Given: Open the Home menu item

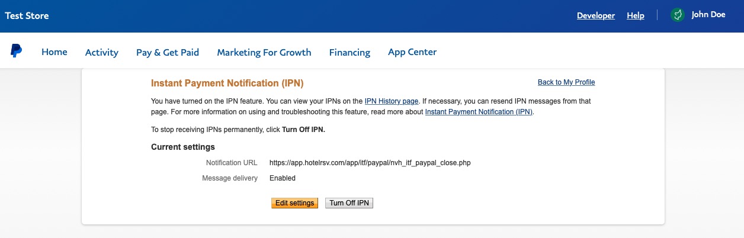Looking at the screenshot, I should pyautogui.click(x=54, y=52).
